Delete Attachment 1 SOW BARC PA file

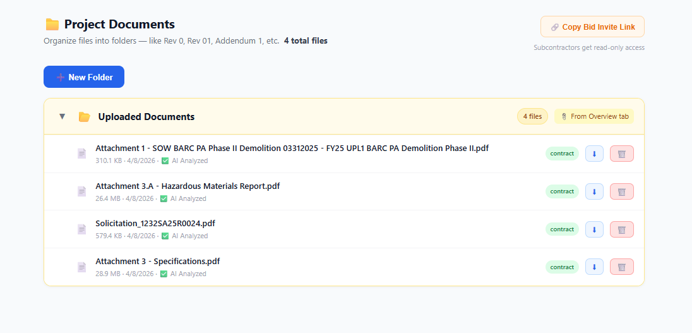pos(621,154)
